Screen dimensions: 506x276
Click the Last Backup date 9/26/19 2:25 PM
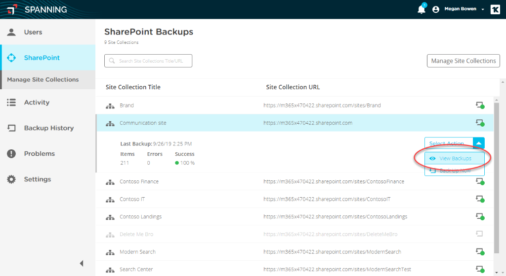click(172, 144)
